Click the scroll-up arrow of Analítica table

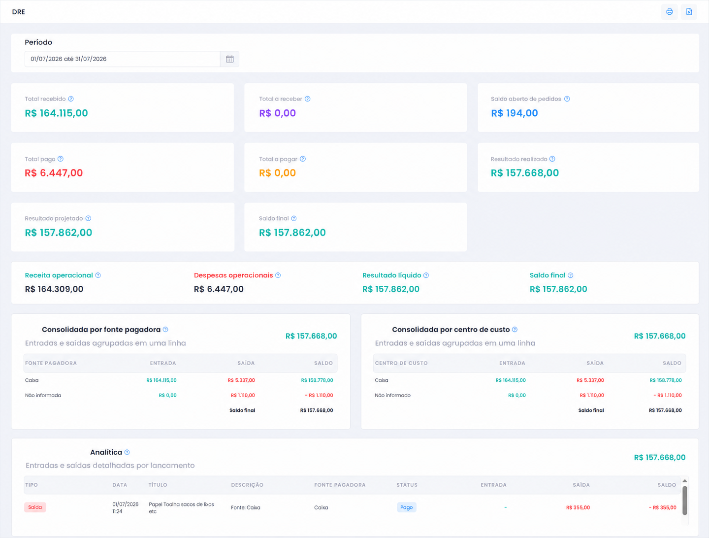[x=684, y=481]
